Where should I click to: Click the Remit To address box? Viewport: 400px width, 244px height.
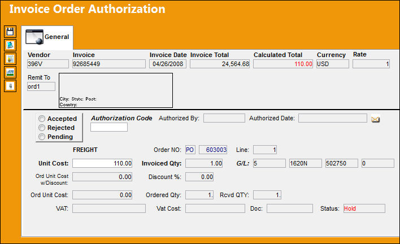[x=116, y=90]
